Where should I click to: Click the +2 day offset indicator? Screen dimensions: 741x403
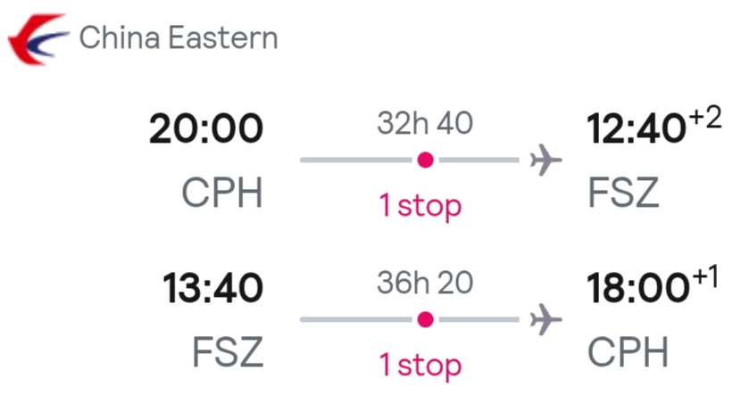coord(705,118)
